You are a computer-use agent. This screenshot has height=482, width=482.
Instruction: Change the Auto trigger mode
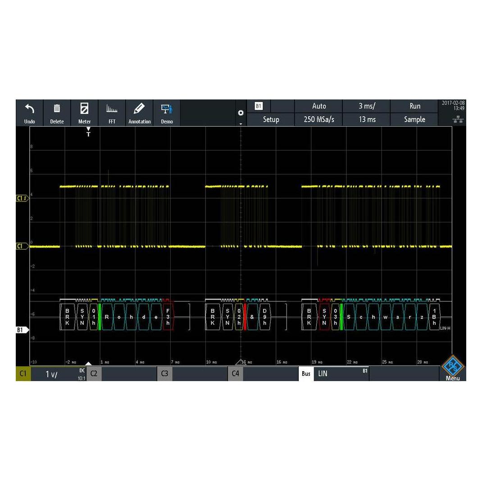(319, 106)
